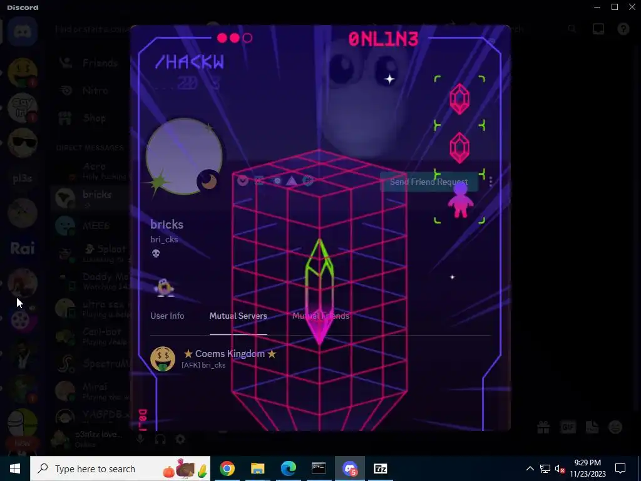Click the moon idle status indicator on avatar
641x481 pixels.
click(x=209, y=181)
